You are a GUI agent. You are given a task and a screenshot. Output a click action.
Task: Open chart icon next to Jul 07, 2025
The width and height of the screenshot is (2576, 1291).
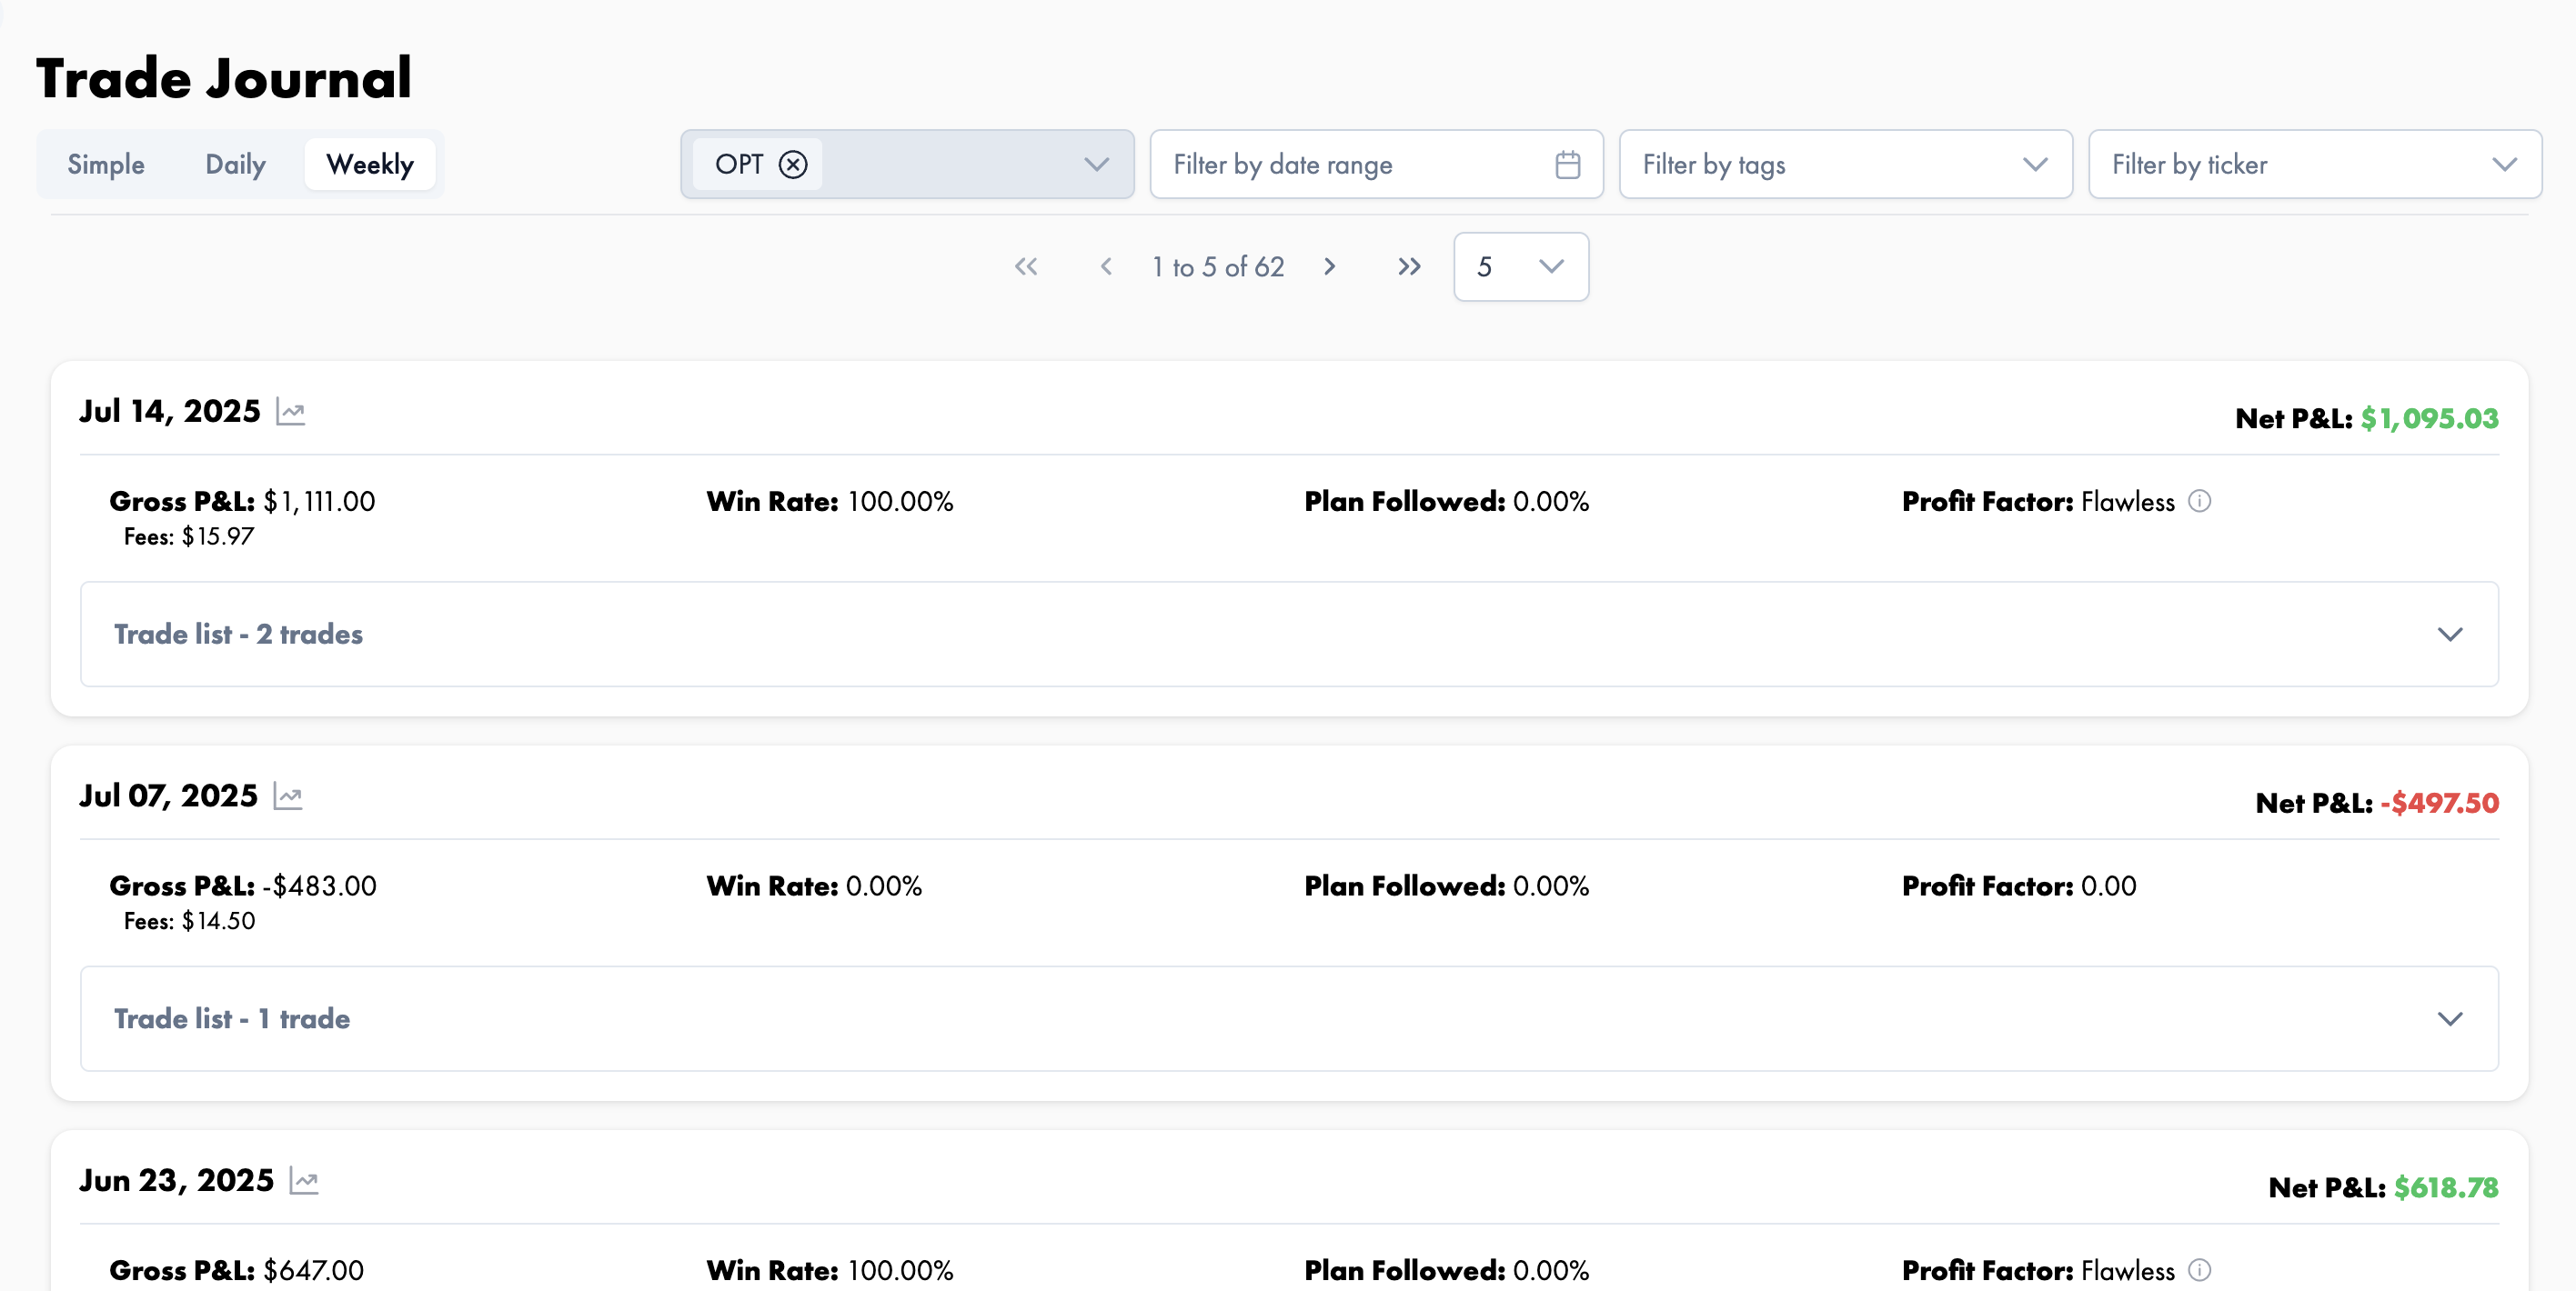click(288, 796)
